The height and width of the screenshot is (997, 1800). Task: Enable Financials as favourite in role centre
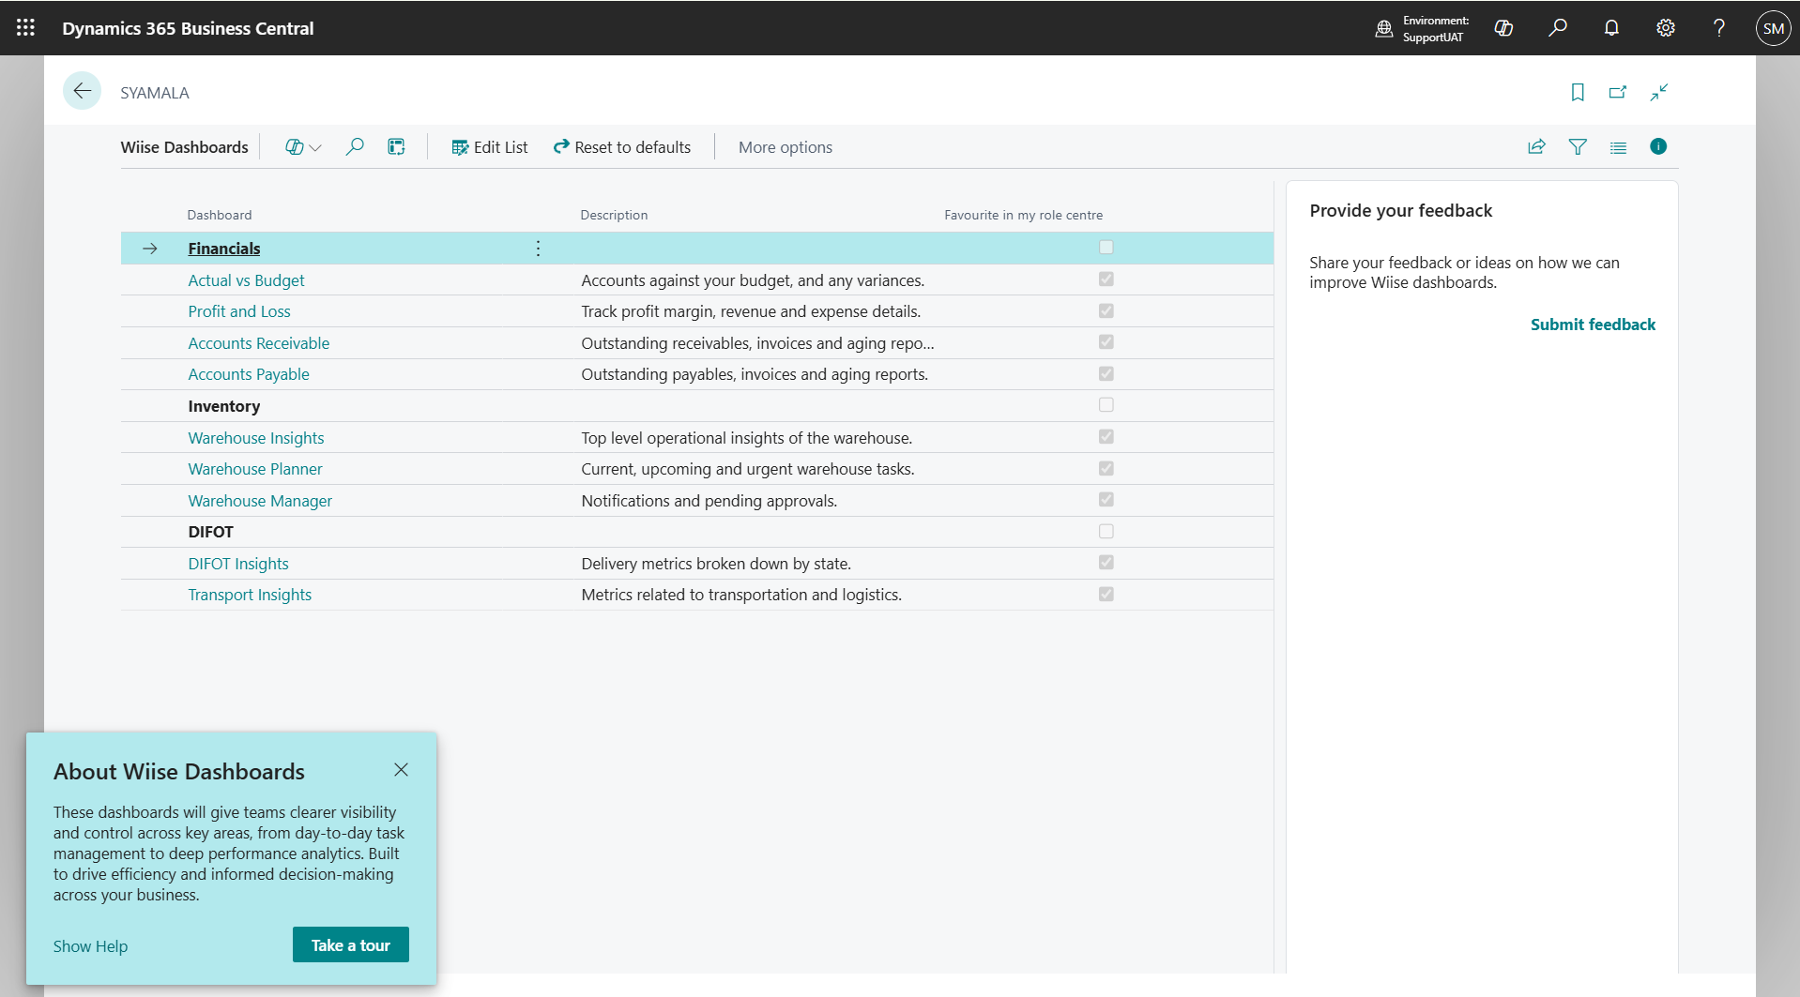coord(1106,247)
